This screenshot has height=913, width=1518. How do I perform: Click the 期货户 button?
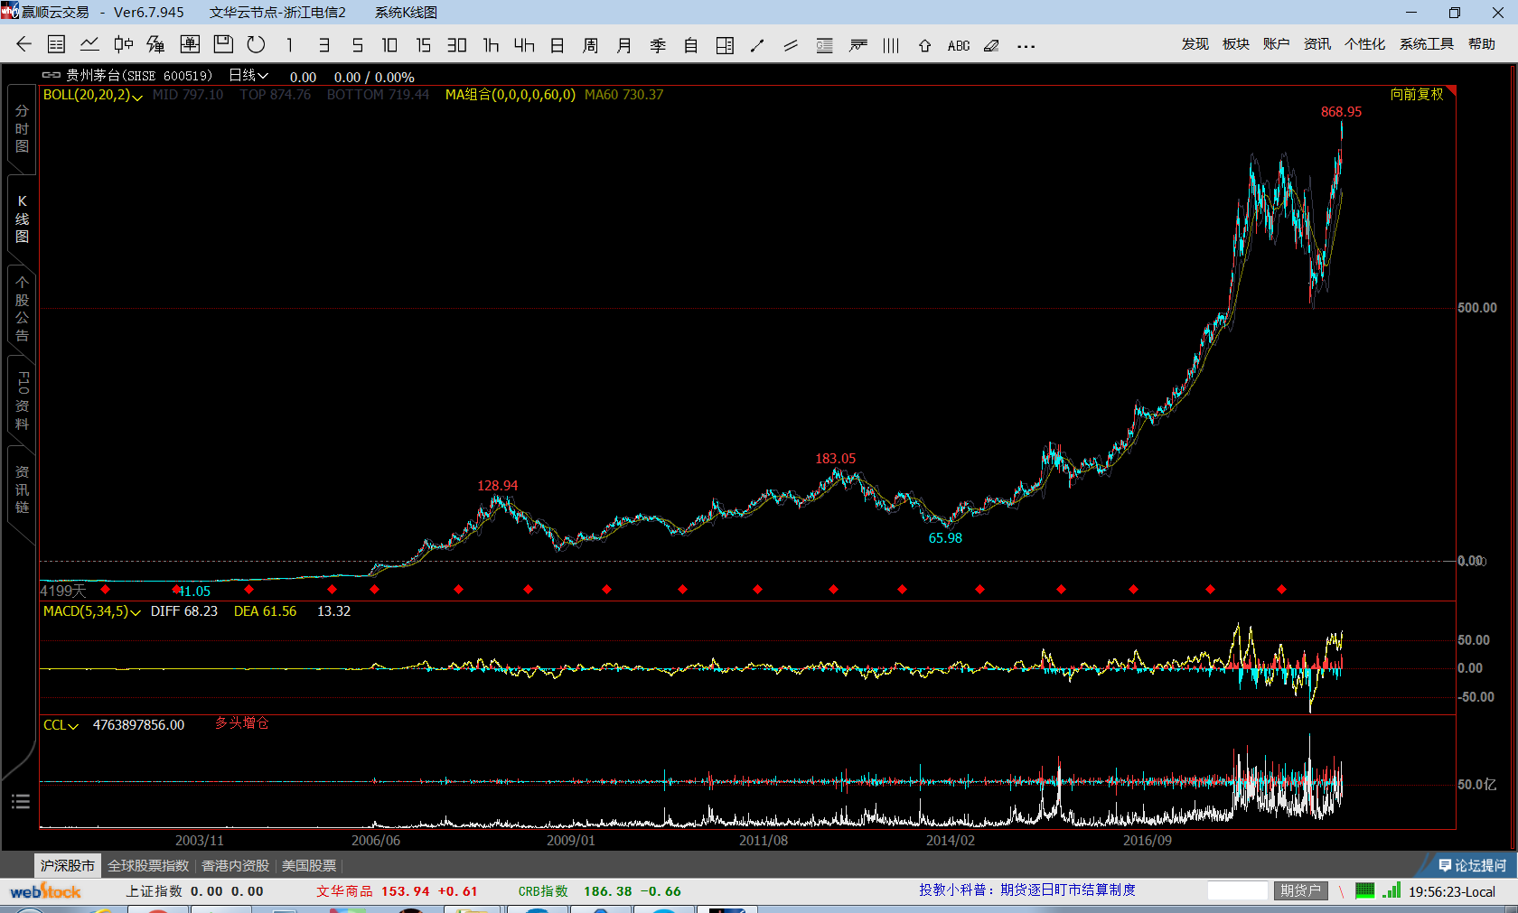point(1300,890)
